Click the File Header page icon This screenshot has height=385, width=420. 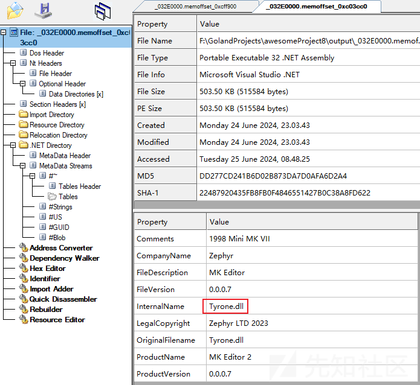pos(33,73)
